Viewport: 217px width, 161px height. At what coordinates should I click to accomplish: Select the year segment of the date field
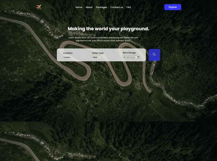[133, 57]
